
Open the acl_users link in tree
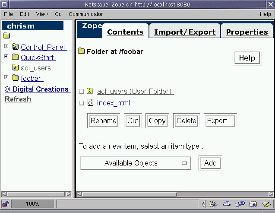pyautogui.click(x=37, y=68)
